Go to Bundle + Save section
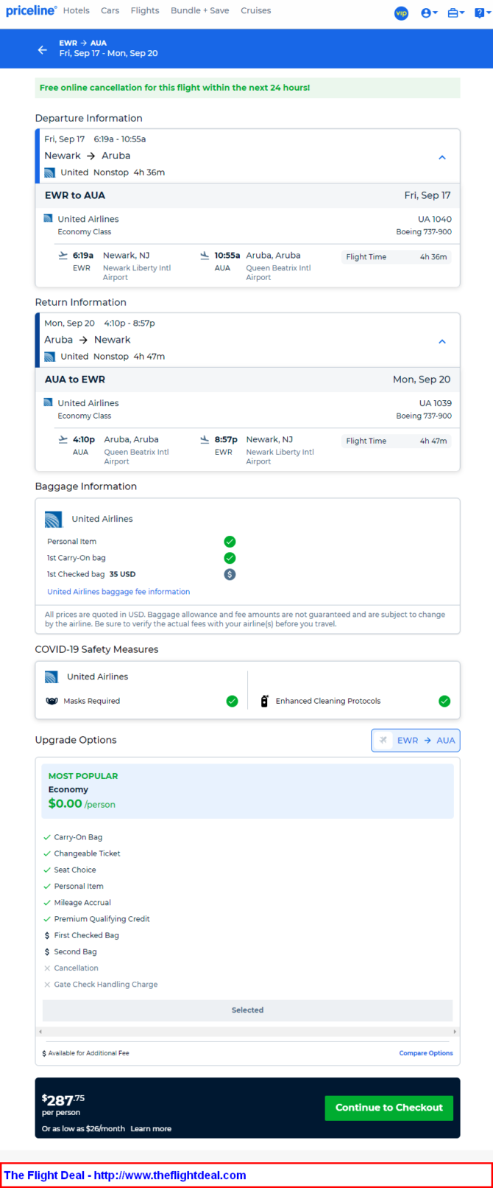 point(199,11)
